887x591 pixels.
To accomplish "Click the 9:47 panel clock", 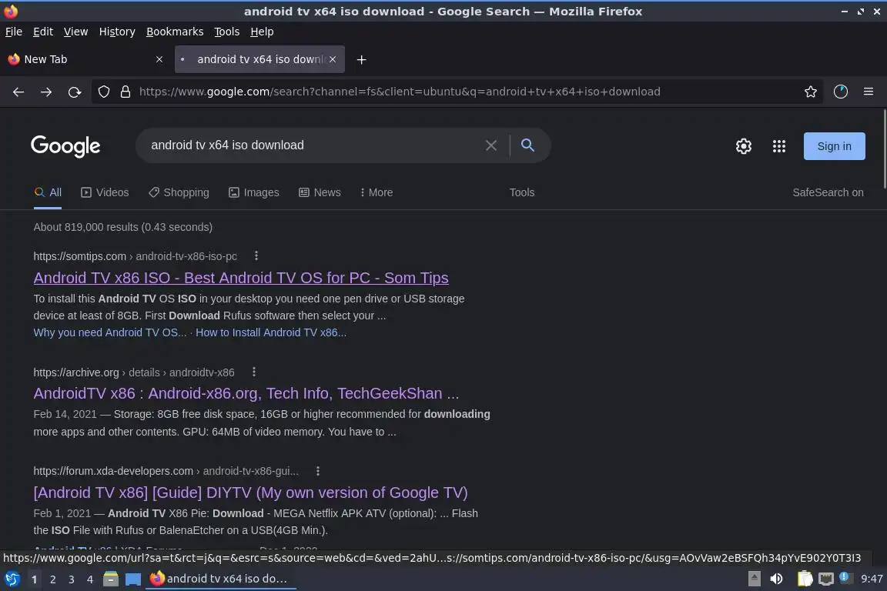I will click(872, 579).
